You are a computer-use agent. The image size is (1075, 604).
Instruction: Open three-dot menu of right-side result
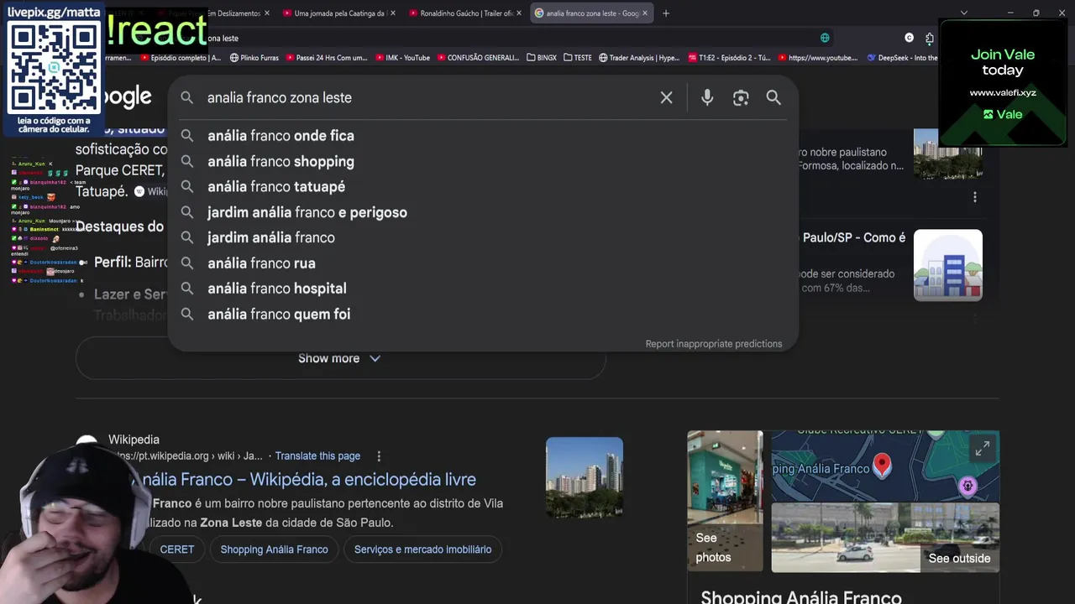(x=974, y=197)
